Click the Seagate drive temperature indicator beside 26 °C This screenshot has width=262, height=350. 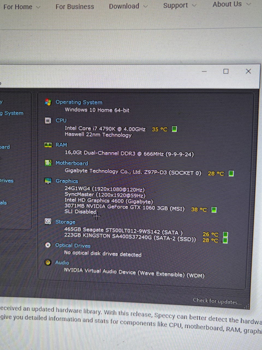point(225,234)
